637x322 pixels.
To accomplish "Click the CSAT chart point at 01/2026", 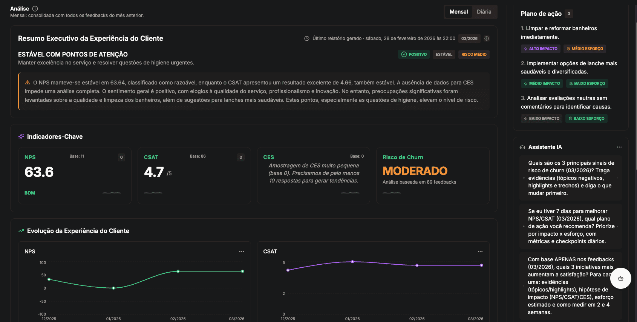I will (352, 262).
